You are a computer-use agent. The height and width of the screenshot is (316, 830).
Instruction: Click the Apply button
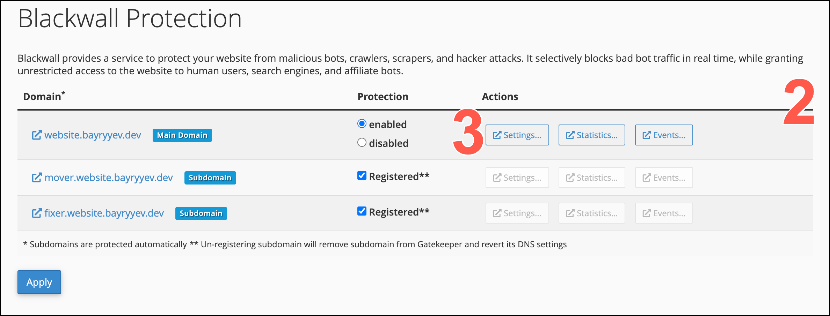pyautogui.click(x=39, y=282)
